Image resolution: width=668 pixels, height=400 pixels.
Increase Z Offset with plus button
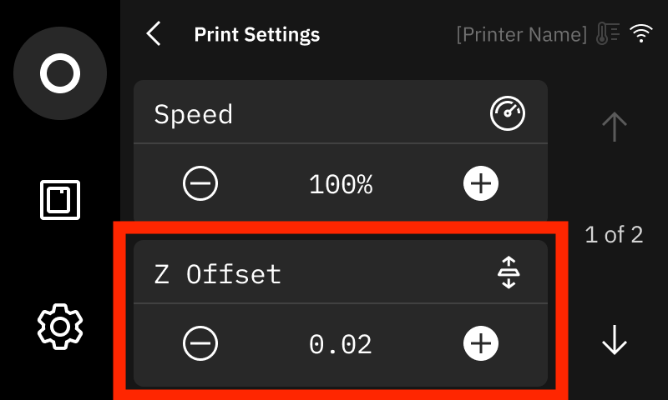click(481, 343)
